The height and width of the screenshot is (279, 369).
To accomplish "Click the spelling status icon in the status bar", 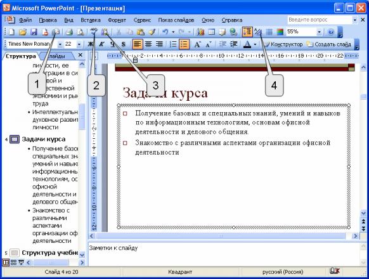I will click(334, 271).
